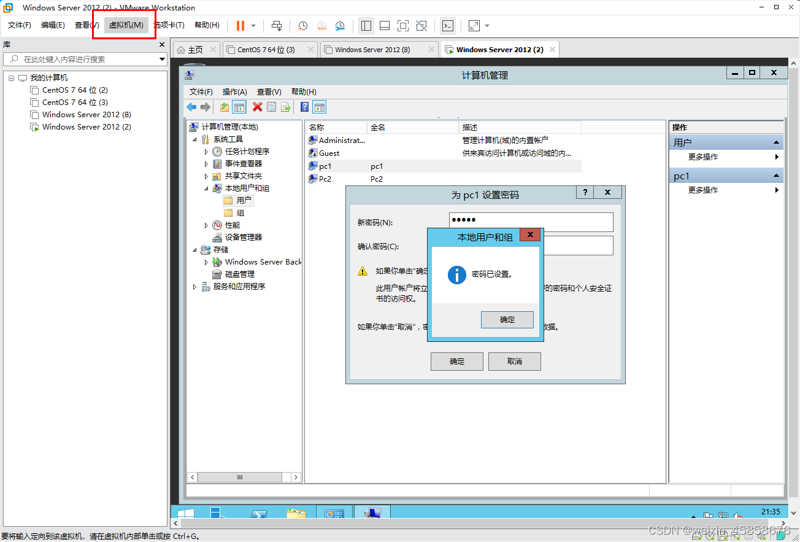Select the Pc2 user row

[444, 179]
